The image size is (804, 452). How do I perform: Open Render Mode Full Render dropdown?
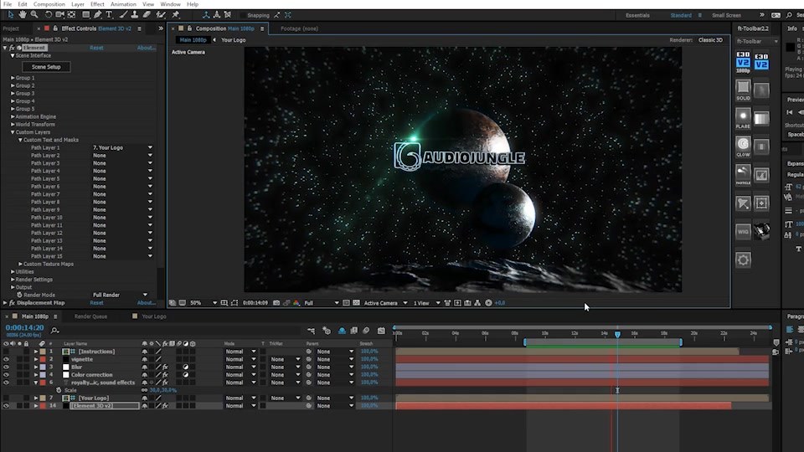click(120, 295)
